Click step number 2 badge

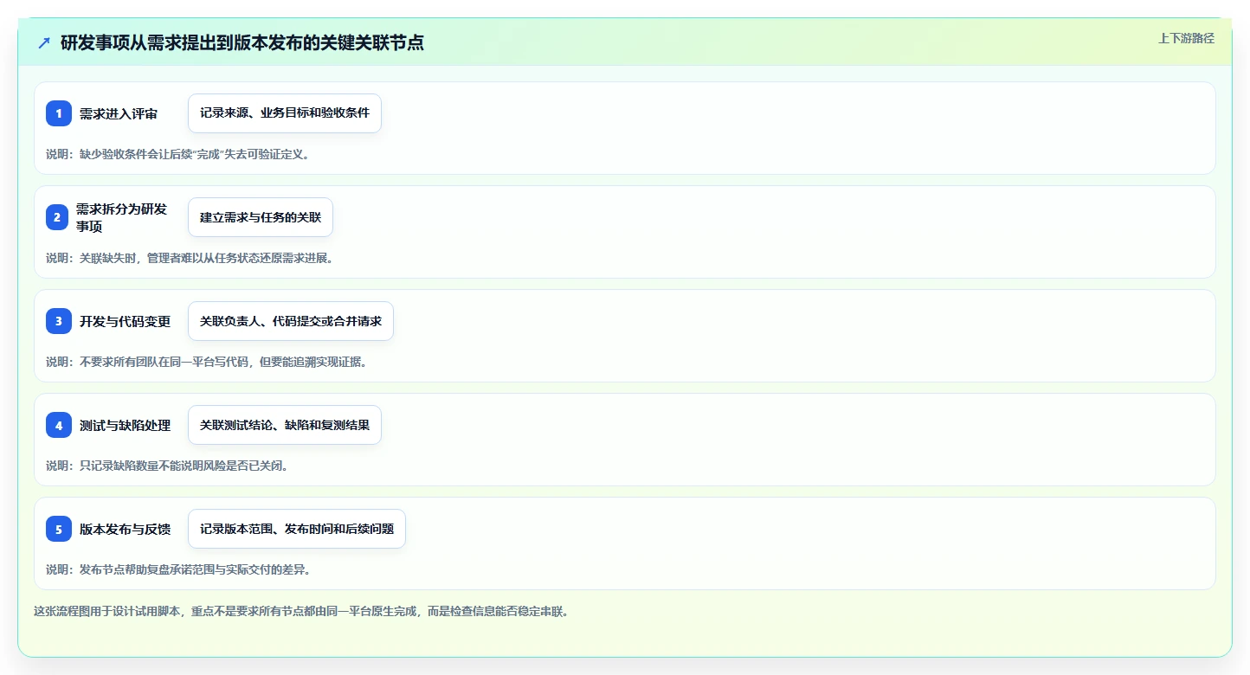click(57, 217)
